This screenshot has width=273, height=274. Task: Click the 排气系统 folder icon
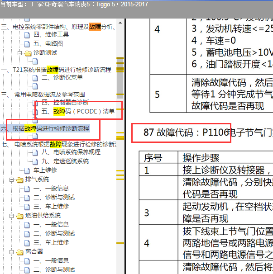click(x=20, y=180)
